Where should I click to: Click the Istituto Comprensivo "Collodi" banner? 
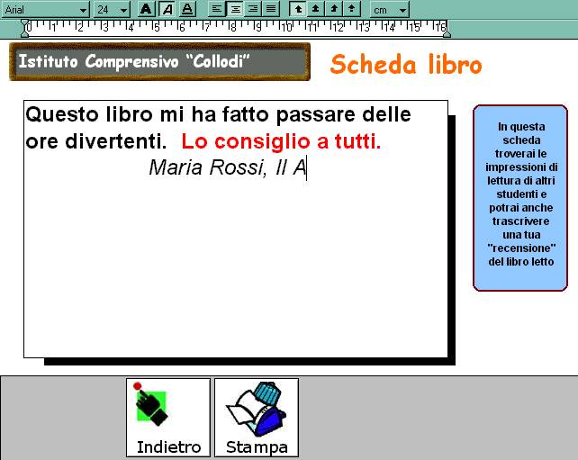159,61
